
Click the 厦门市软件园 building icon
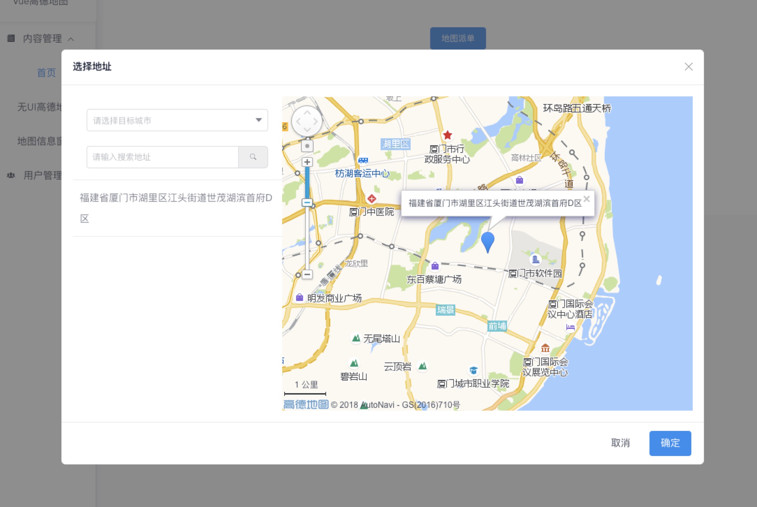pyautogui.click(x=536, y=259)
